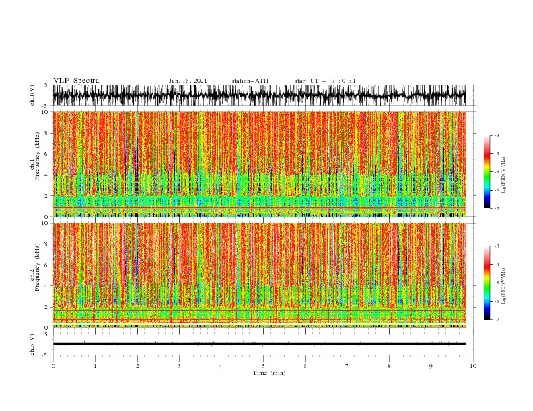Click the "5" label on the Time axis
533x411 pixels.
click(263, 366)
